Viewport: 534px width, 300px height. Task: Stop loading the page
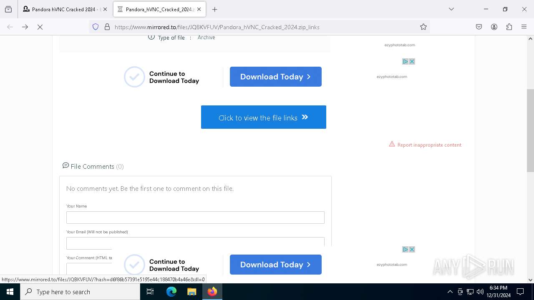[40, 27]
